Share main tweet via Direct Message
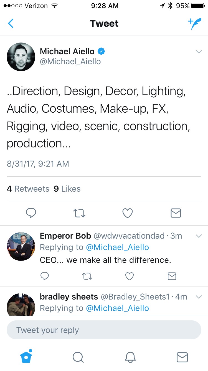The image size is (208, 371). point(176,213)
